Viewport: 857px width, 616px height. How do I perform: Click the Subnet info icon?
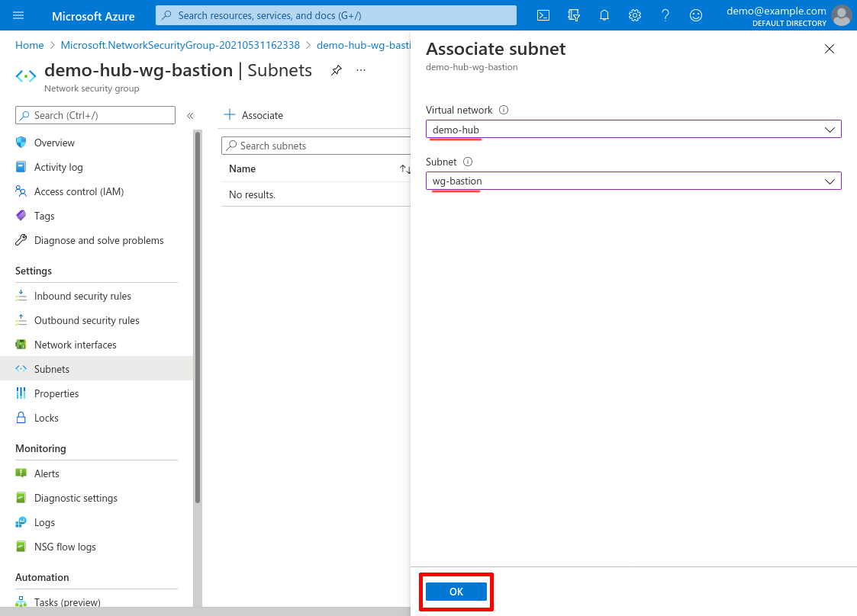(x=468, y=162)
